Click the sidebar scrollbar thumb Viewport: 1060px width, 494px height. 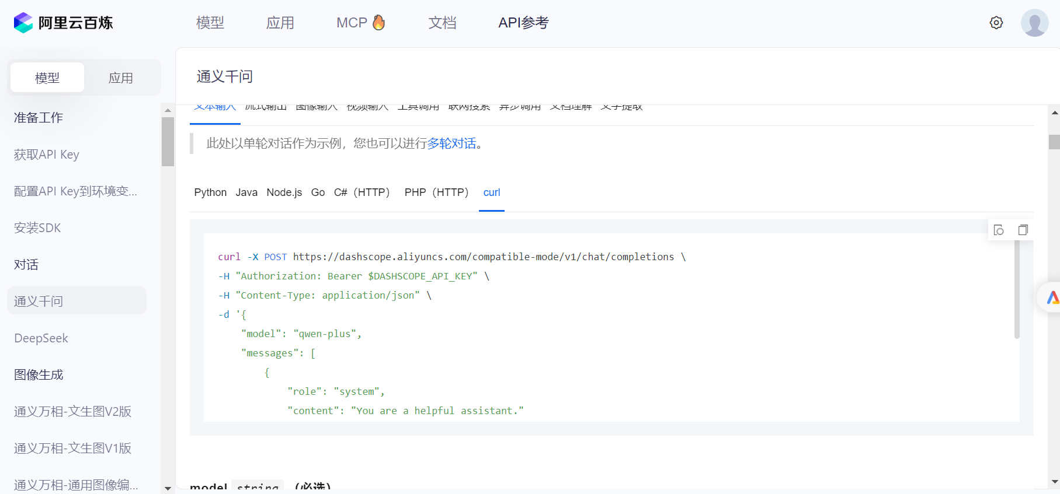click(x=168, y=142)
